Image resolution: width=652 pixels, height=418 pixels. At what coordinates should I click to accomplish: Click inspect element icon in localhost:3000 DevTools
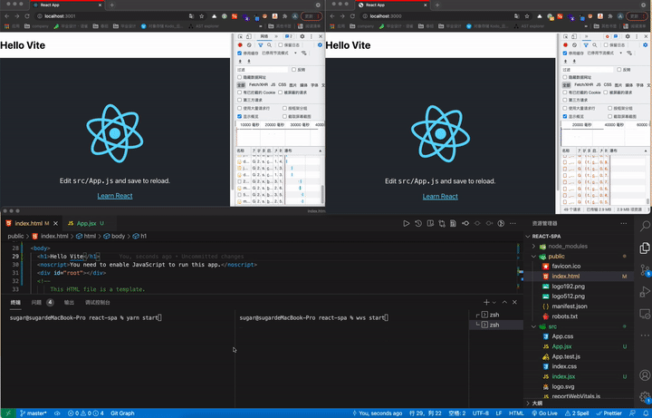pyautogui.click(x=565, y=36)
